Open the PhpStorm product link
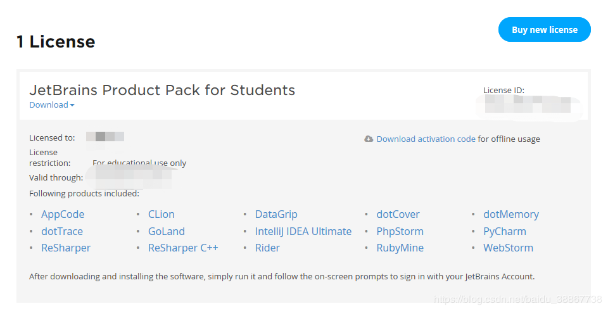 click(400, 231)
